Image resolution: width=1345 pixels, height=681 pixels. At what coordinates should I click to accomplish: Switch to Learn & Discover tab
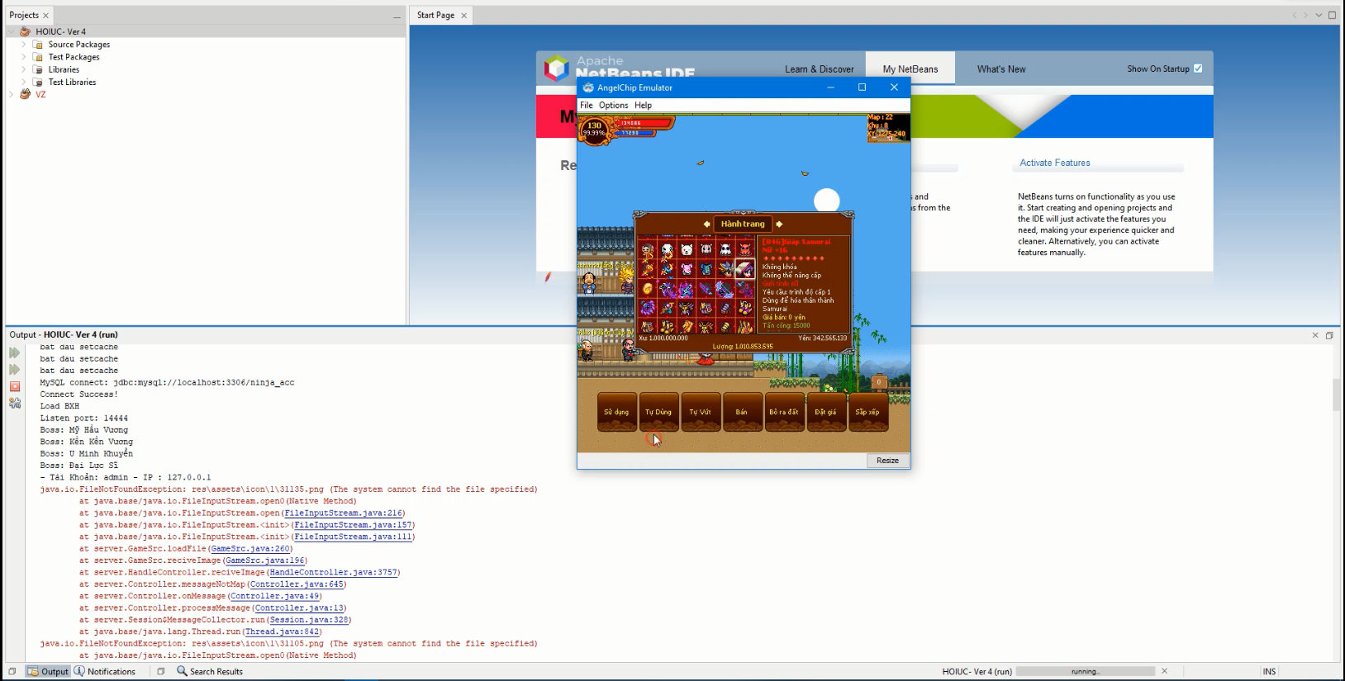820,69
